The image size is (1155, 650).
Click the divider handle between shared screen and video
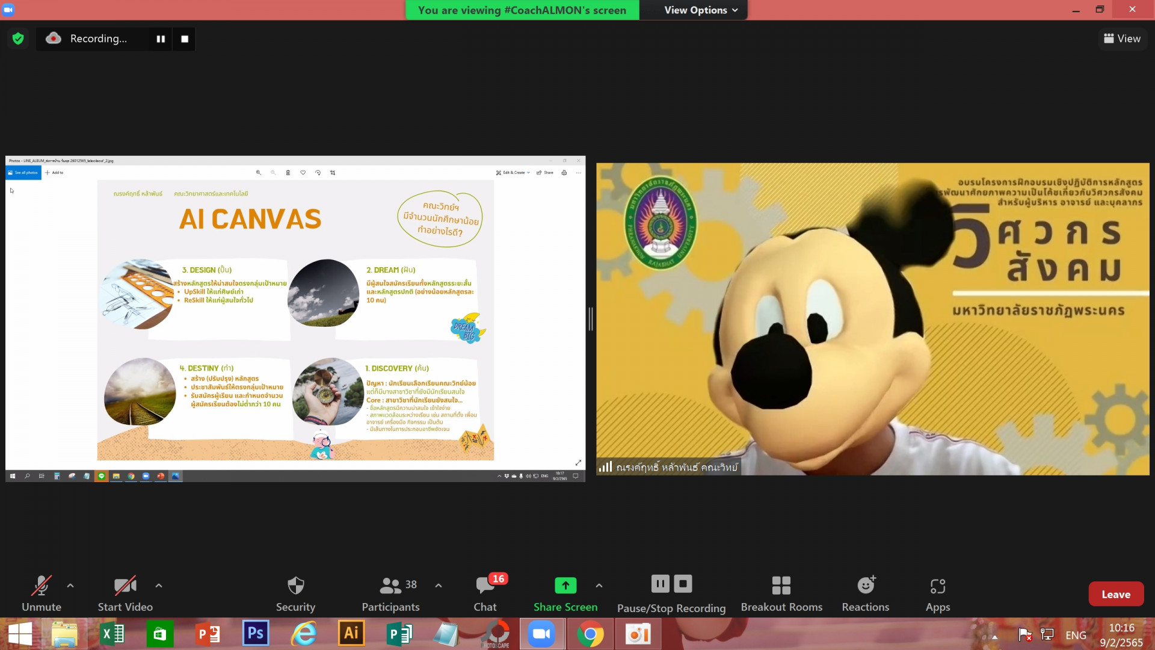[x=591, y=319]
